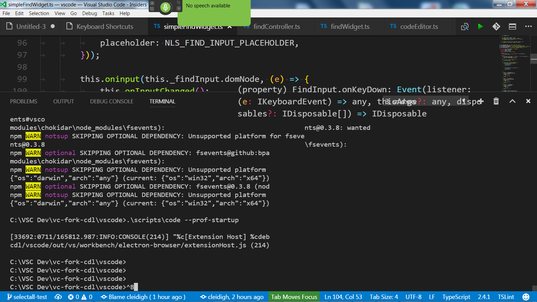
Task: Open the UTF-8 encoding picker
Action: click(413, 297)
